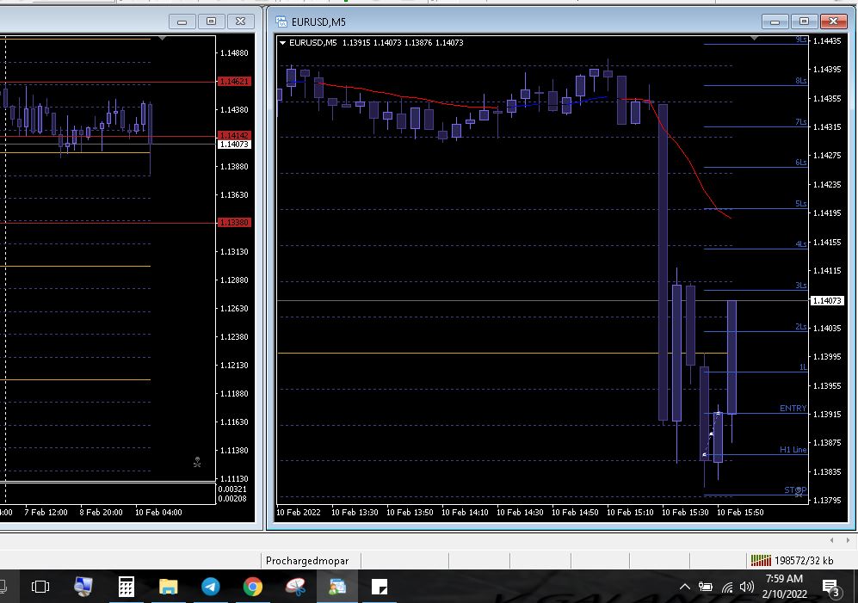Viewport: 858px width, 603px height.
Task: Click the chart shift marker in EURUSD chart
Action: 755,39
